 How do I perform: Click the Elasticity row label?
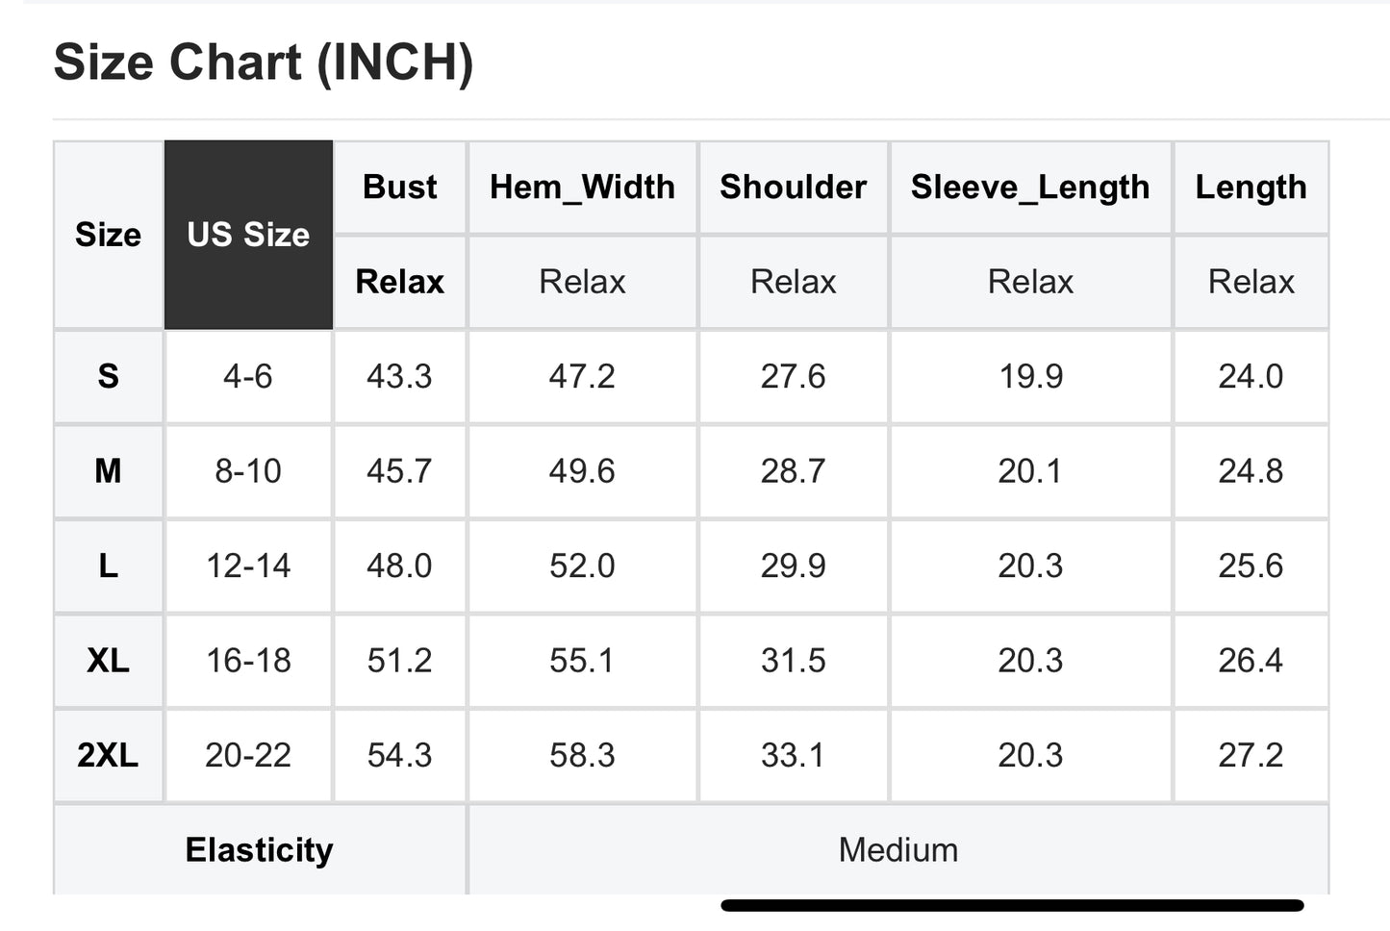[x=259, y=850]
